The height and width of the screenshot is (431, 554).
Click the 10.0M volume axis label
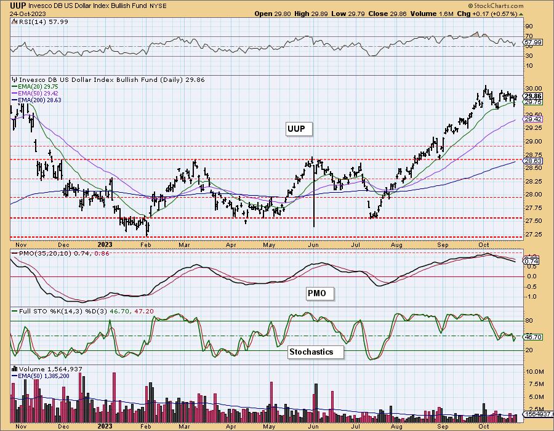tap(534, 372)
